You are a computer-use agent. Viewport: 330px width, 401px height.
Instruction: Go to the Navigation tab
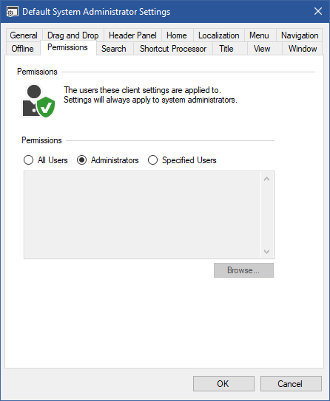tap(300, 35)
